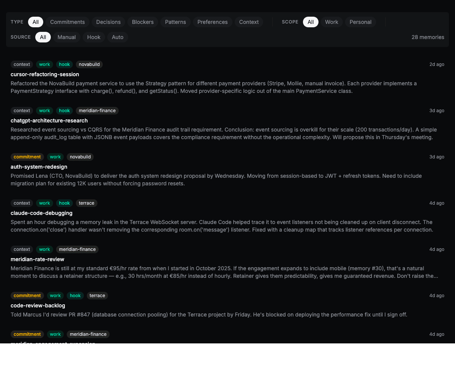The height and width of the screenshot is (365, 455).
Task: Filter memories by Commitments type
Action: [x=67, y=22]
